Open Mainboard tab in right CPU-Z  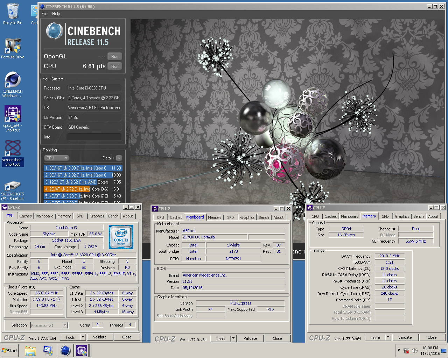[x=350, y=216]
